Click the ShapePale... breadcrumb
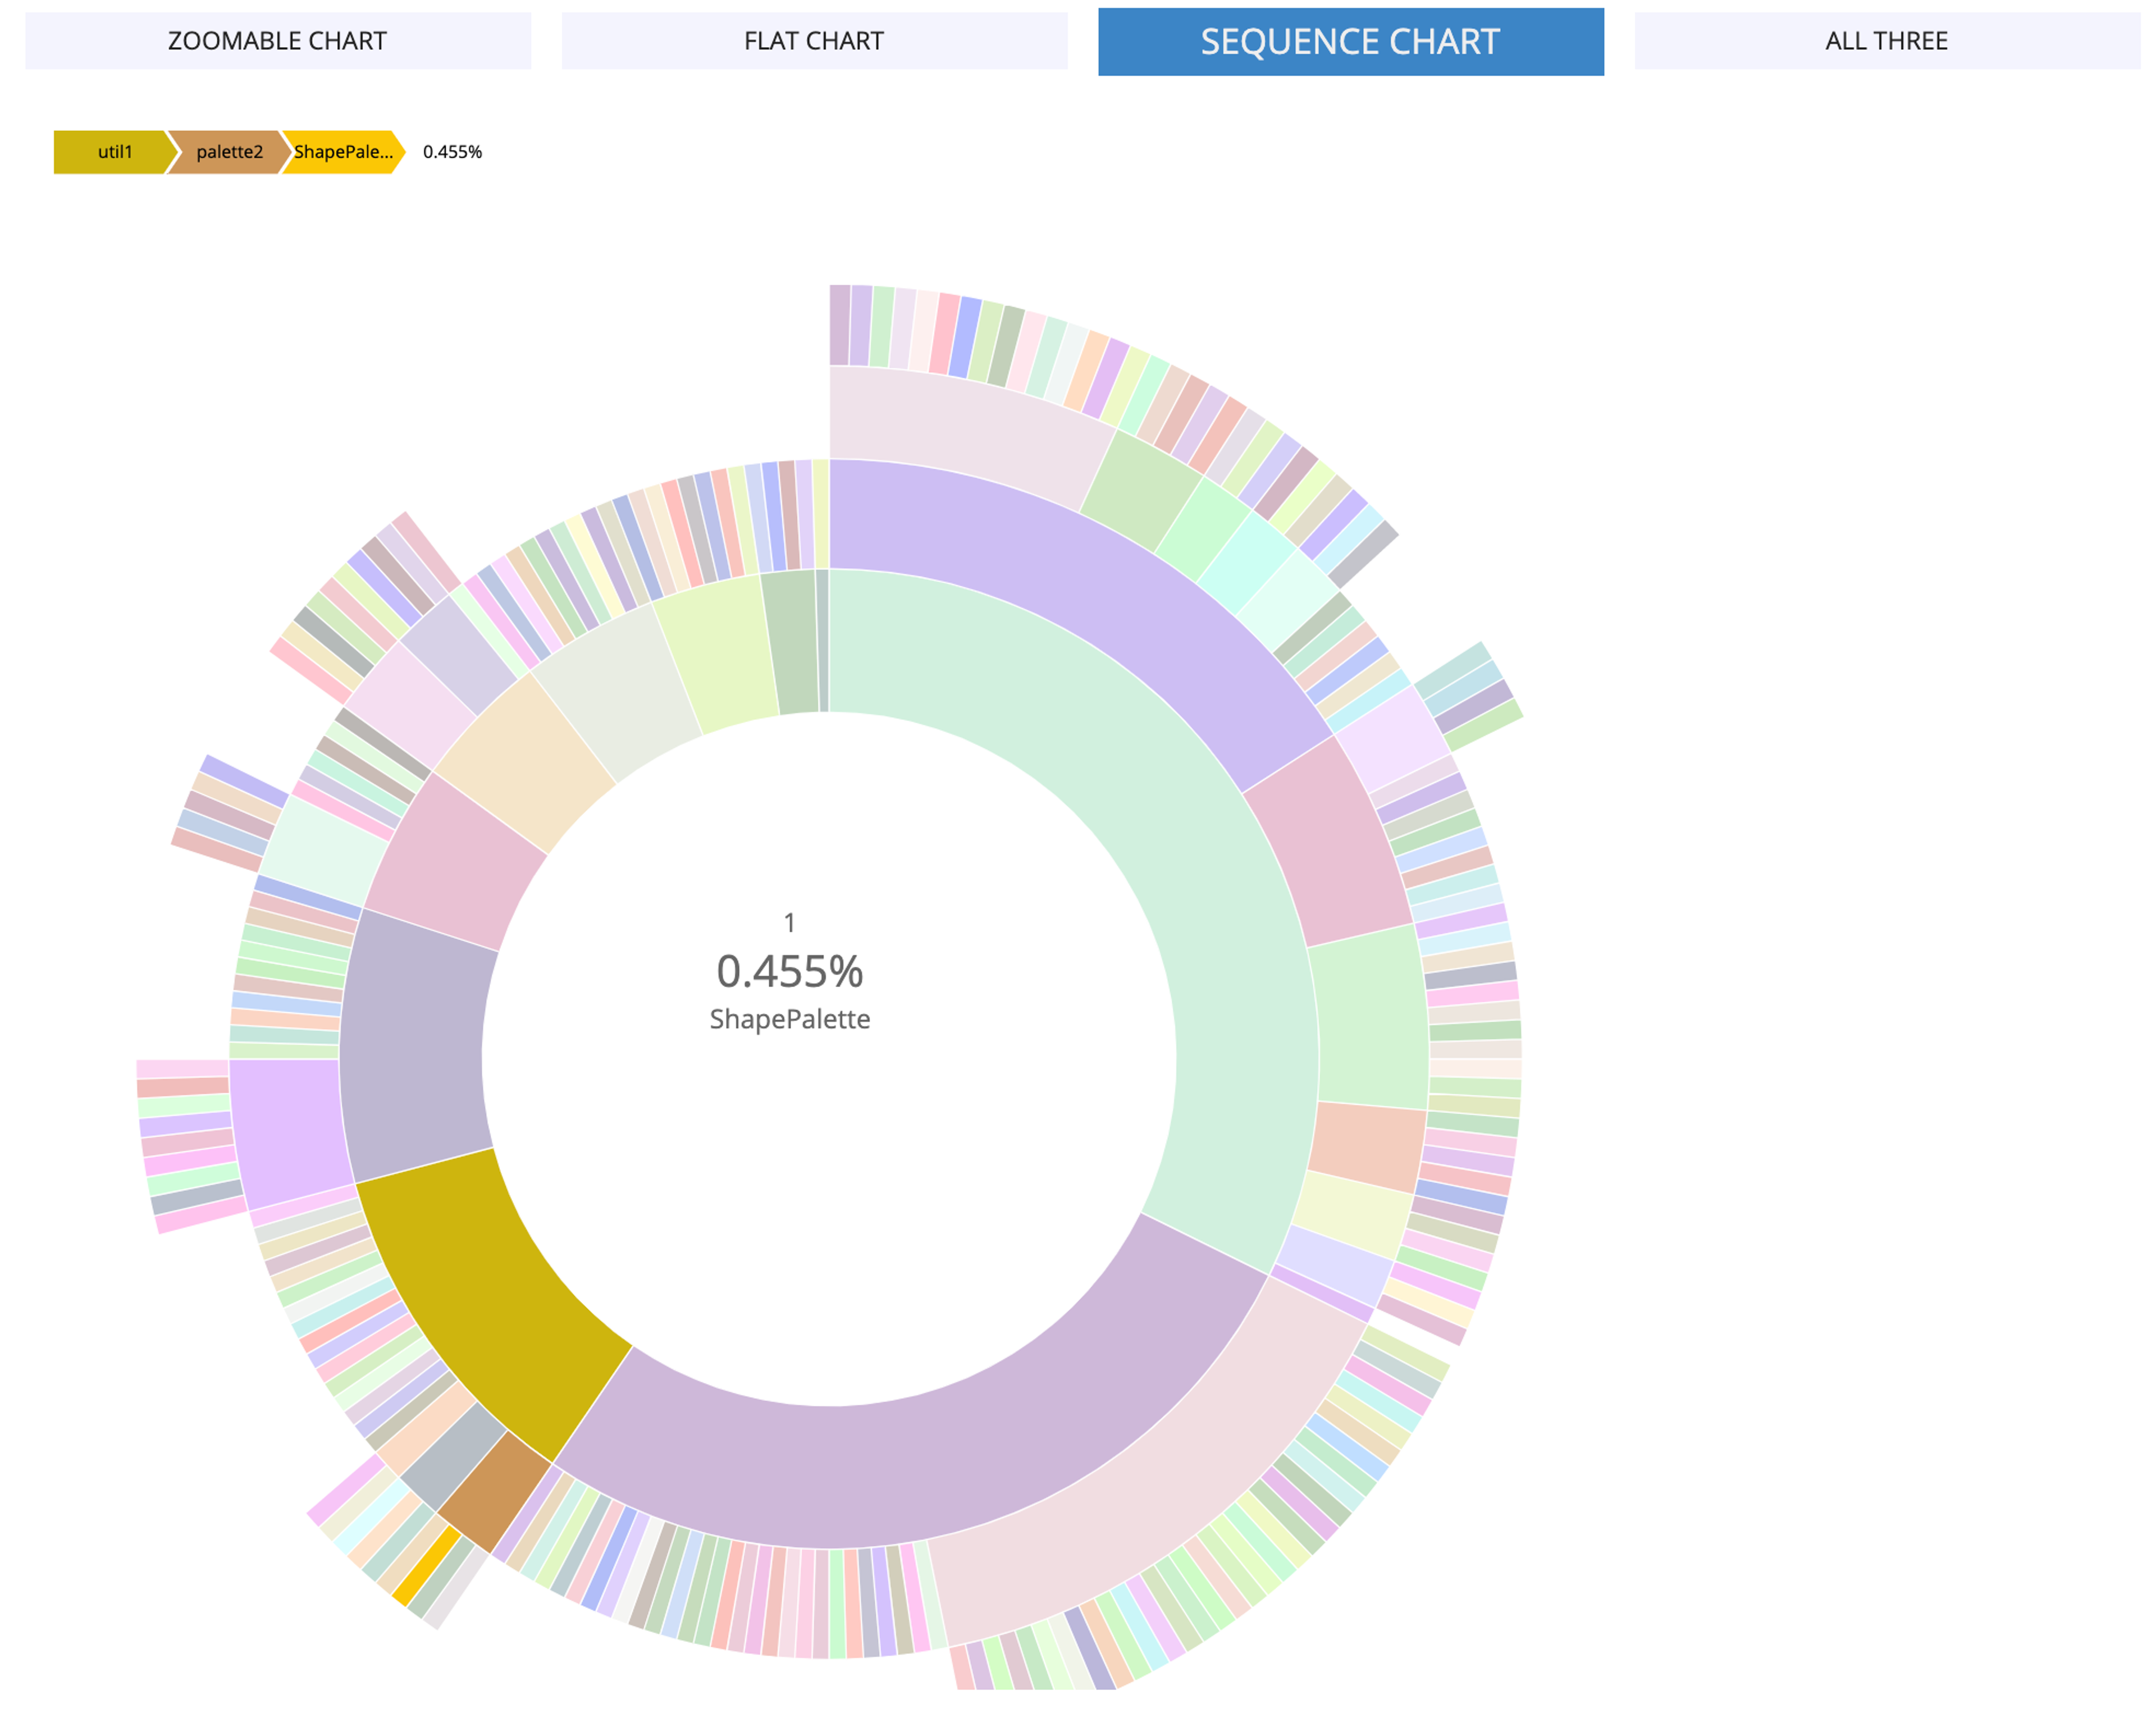 click(x=343, y=152)
